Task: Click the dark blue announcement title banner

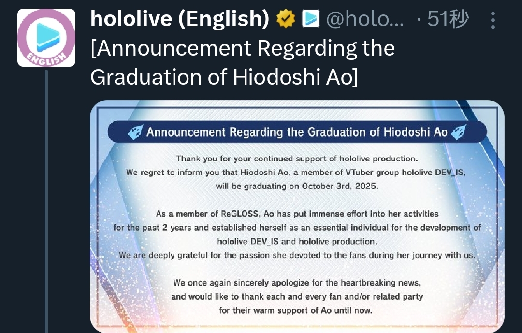Action: (x=297, y=132)
